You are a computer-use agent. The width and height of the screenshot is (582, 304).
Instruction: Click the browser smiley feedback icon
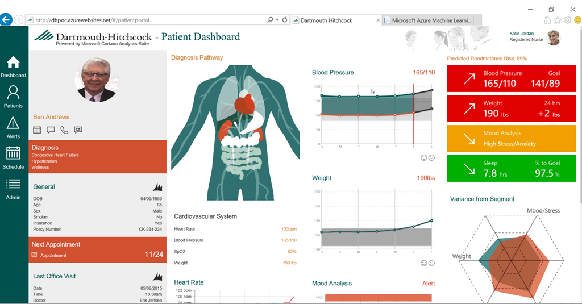(577, 20)
